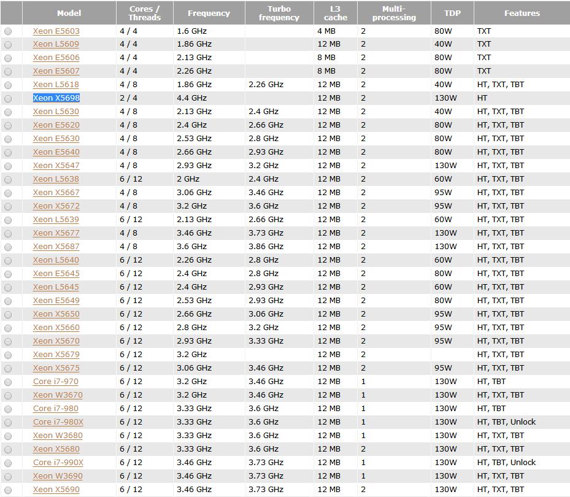Viewport: 570px width, 497px height.
Task: Select the radio button for Core i7-980X
Action: coord(8,423)
